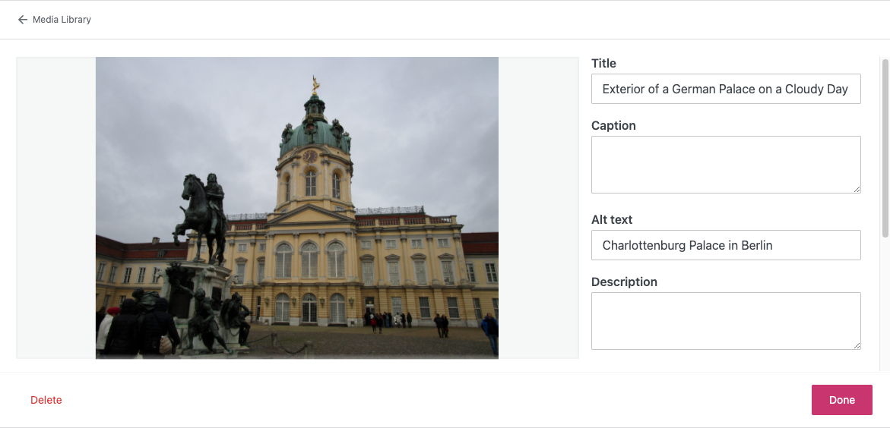The height and width of the screenshot is (428, 890).
Task: Focus the Caption text area
Action: click(726, 165)
